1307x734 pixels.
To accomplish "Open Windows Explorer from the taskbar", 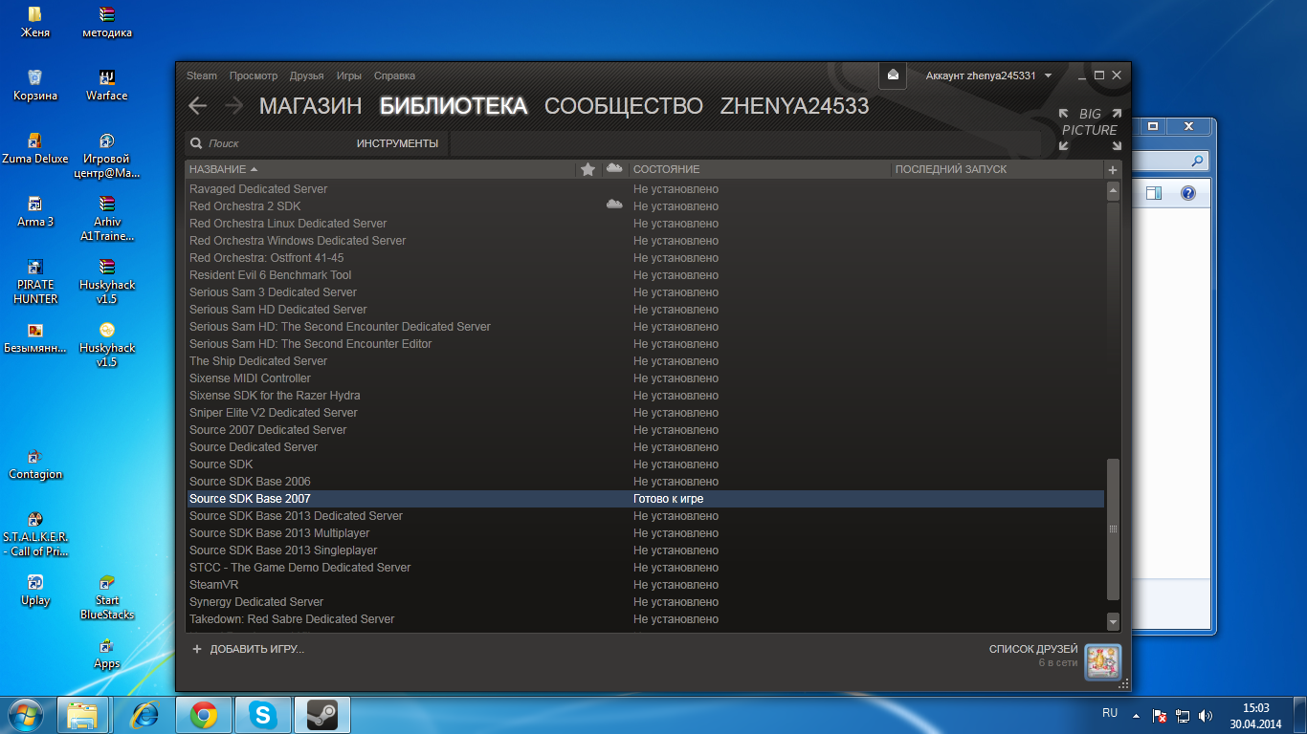I will pyautogui.click(x=83, y=715).
